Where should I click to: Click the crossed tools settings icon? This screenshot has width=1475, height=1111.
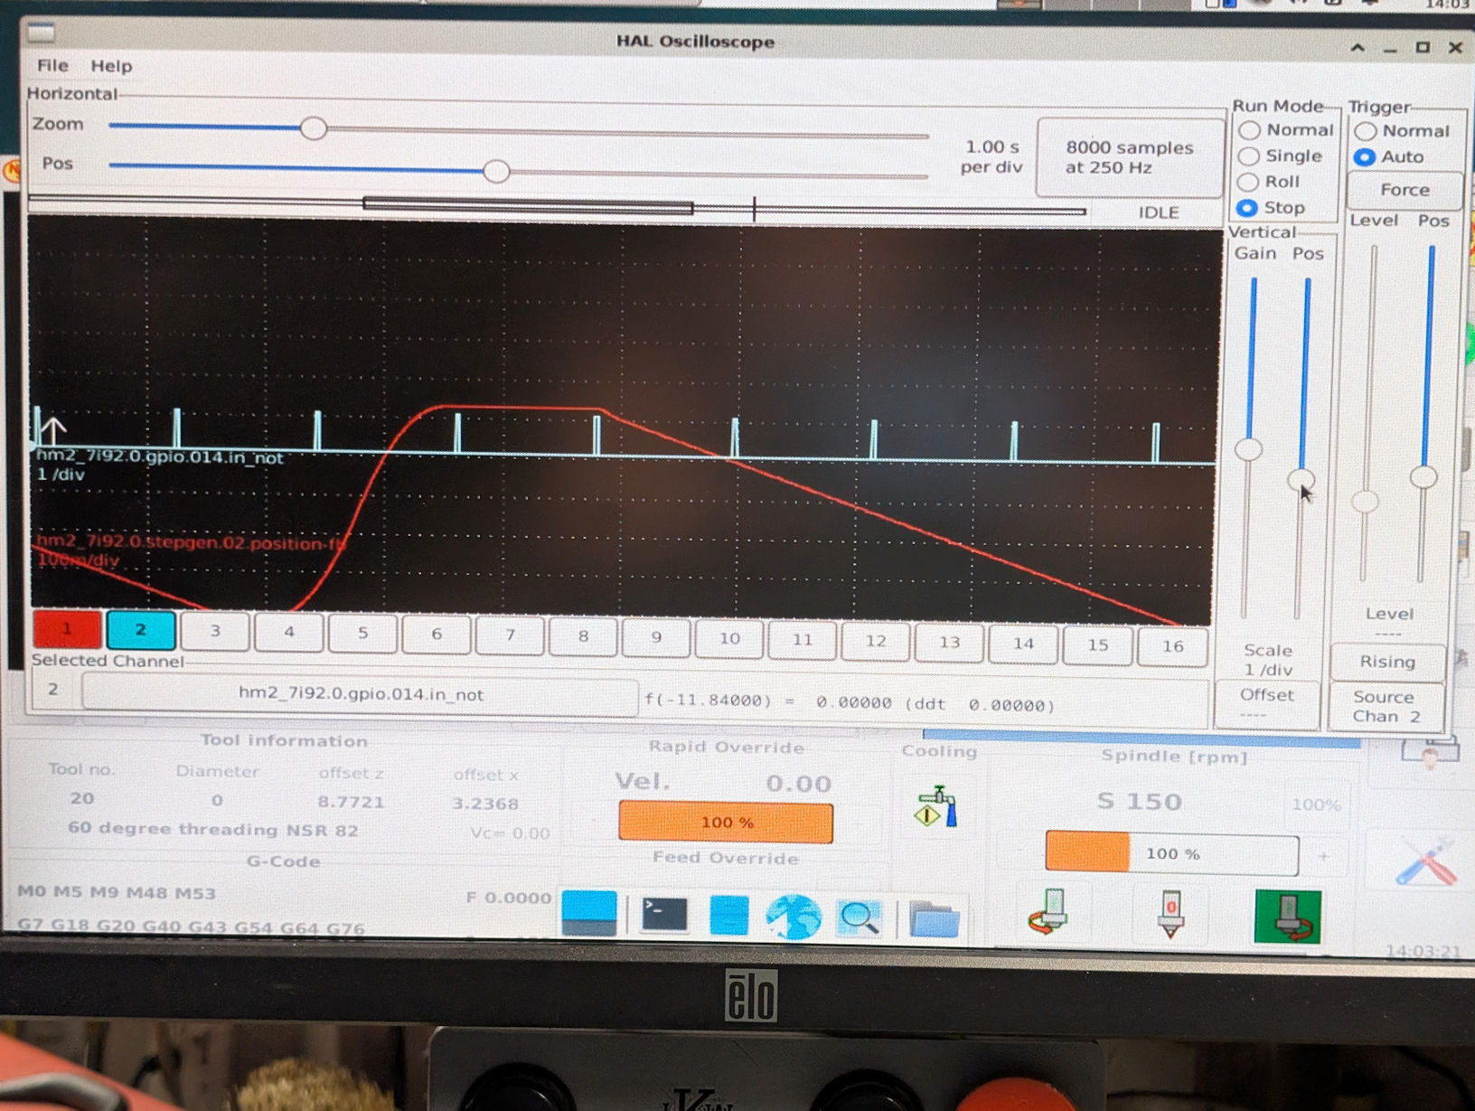pos(1426,862)
